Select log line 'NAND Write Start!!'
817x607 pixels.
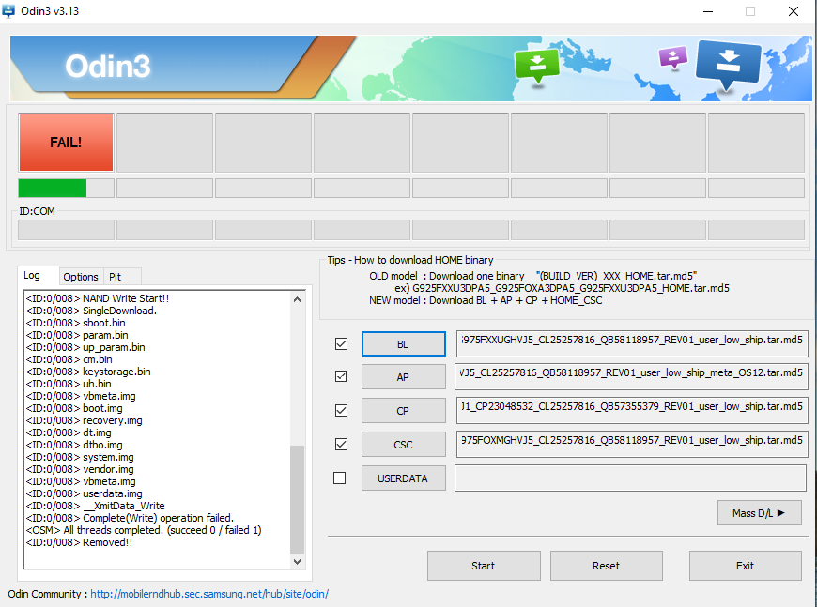(98, 299)
